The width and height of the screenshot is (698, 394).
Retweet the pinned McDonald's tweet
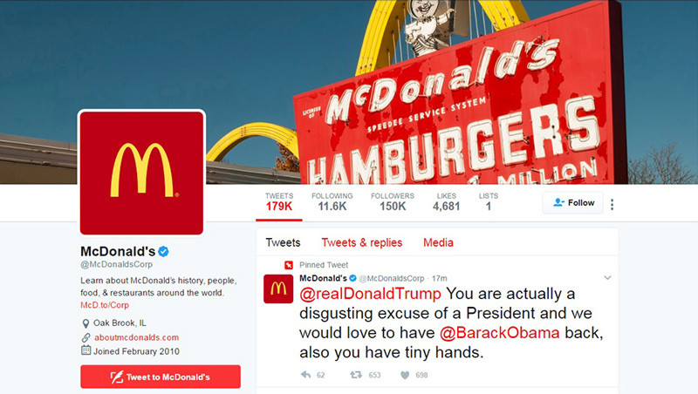pos(356,375)
